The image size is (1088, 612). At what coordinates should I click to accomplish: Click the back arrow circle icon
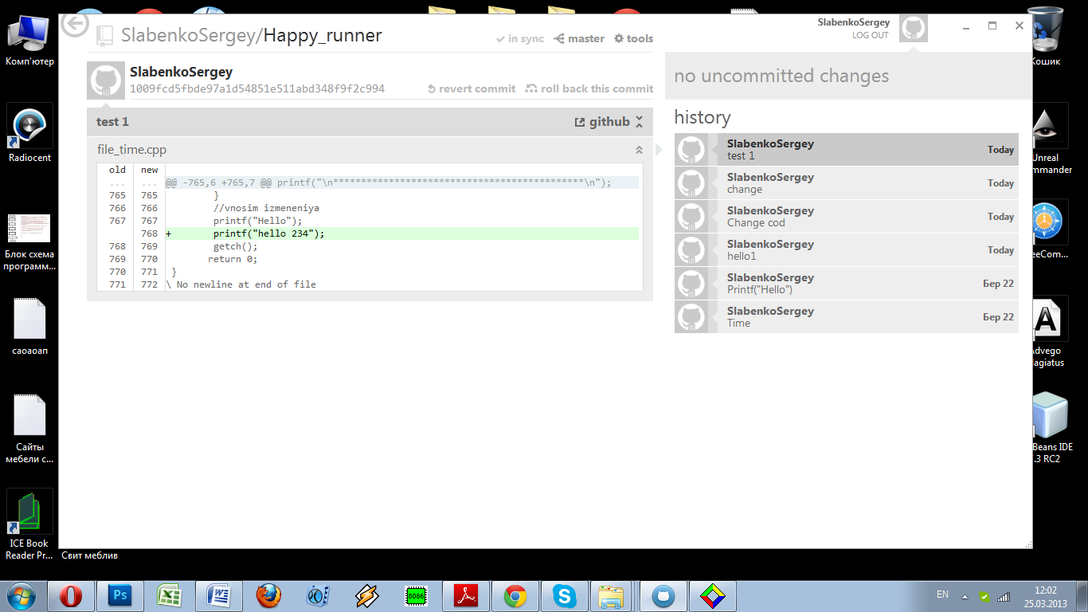(x=75, y=25)
